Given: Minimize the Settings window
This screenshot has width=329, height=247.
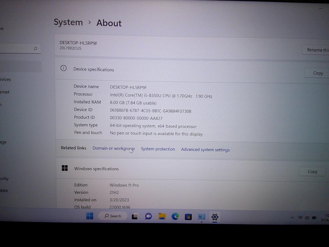Looking at the screenshot, I should pyautogui.click(x=321, y=8).
